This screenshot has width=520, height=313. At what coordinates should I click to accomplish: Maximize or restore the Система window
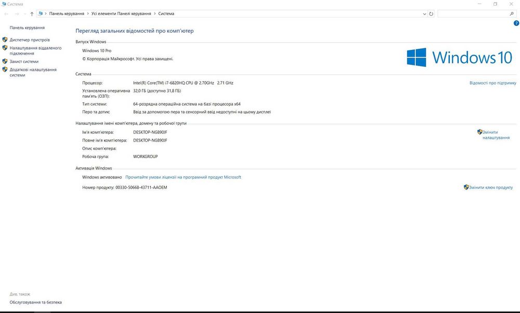(495, 4)
